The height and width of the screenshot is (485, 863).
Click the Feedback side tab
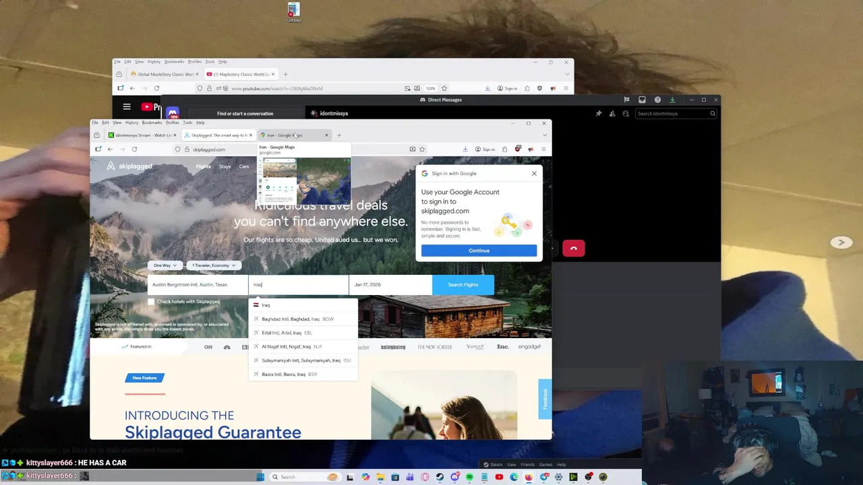[545, 399]
